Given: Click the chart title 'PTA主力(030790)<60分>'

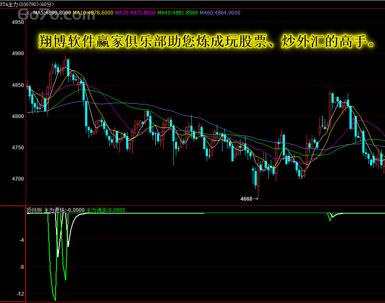Looking at the screenshot, I should coord(27,4).
